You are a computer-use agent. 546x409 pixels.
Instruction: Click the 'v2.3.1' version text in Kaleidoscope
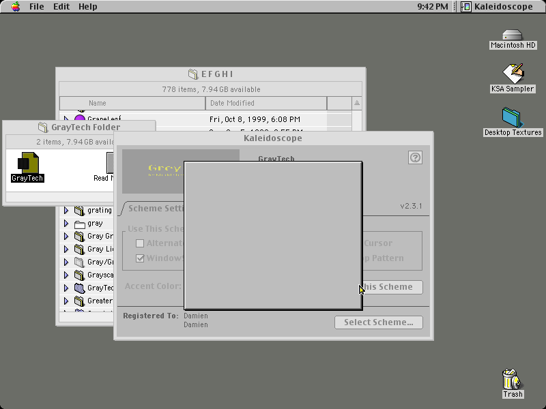pos(411,206)
